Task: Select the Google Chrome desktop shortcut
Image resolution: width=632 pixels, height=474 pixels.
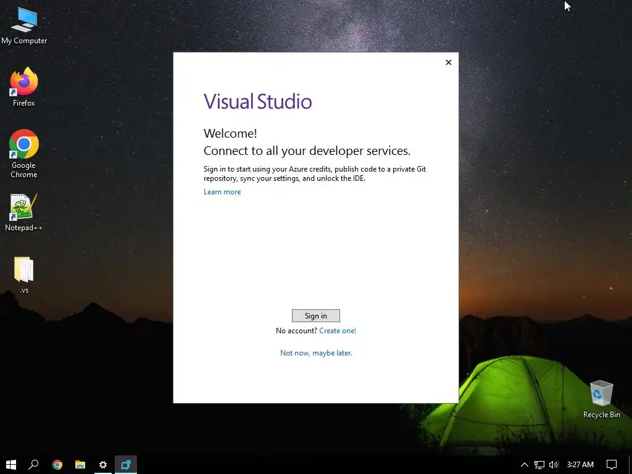Action: tap(24, 154)
